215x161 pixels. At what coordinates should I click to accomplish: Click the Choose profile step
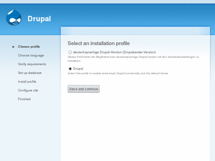tap(29, 47)
